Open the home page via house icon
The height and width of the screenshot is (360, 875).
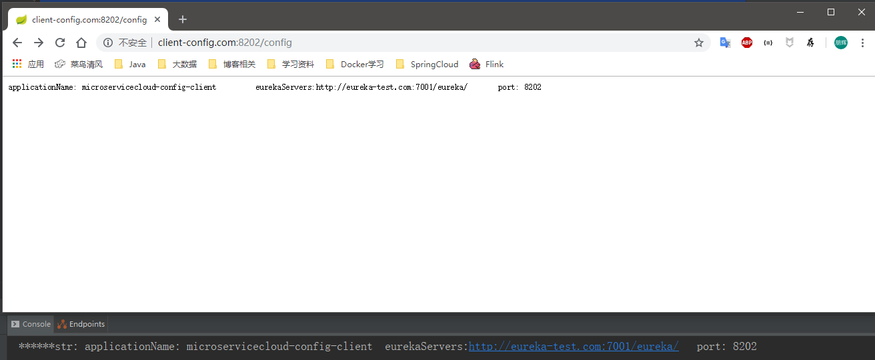[81, 43]
